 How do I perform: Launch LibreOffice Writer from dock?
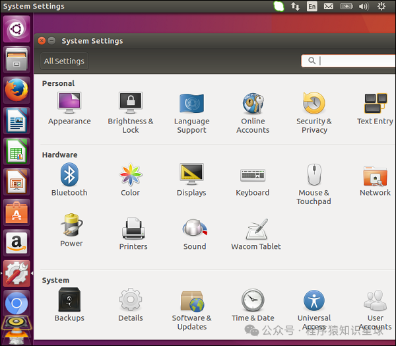16,121
